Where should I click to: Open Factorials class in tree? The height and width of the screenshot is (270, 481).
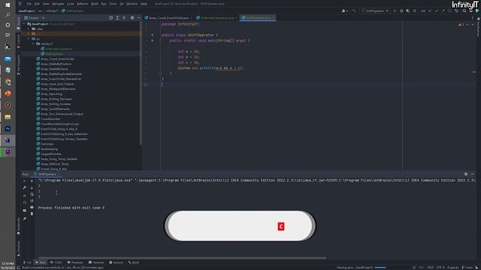pos(45,144)
